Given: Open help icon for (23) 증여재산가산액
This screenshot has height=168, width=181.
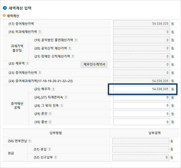Looking at the screenshot, I should coord(40,73).
